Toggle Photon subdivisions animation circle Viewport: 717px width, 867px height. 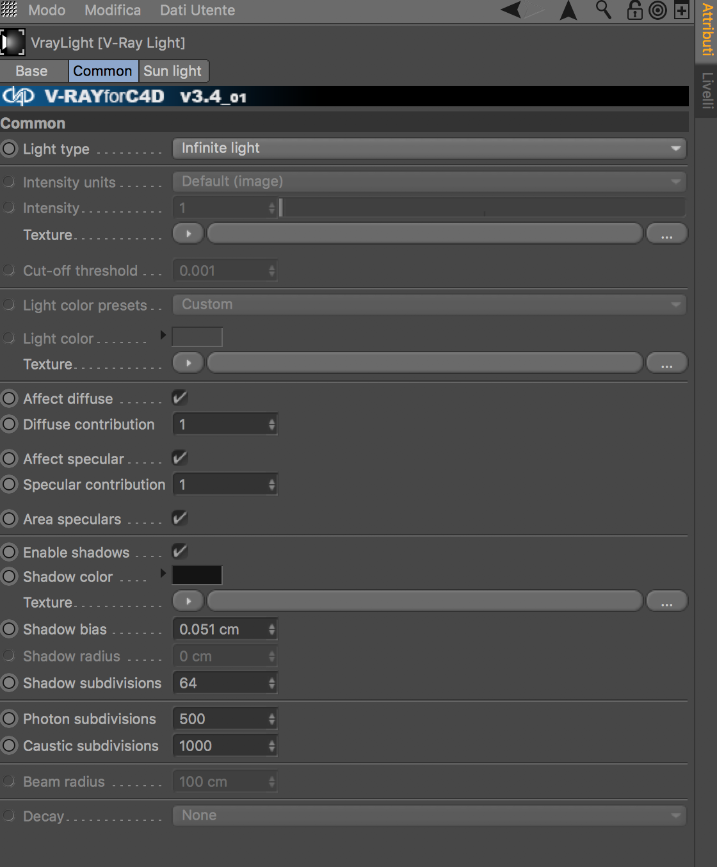pos(9,718)
